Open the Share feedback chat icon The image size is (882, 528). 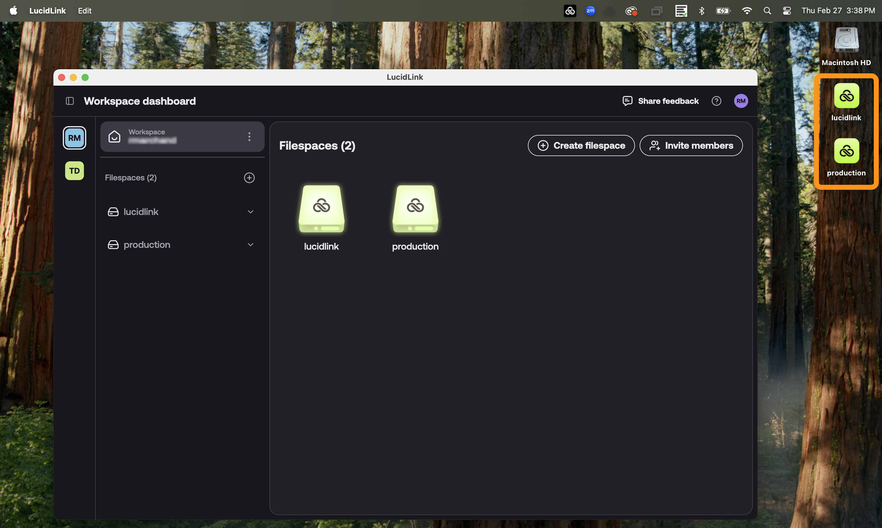(x=627, y=101)
